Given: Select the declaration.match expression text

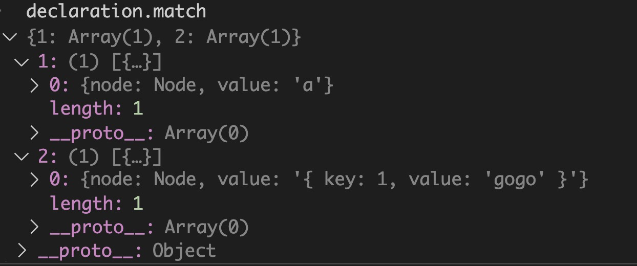Looking at the screenshot, I should [x=116, y=11].
